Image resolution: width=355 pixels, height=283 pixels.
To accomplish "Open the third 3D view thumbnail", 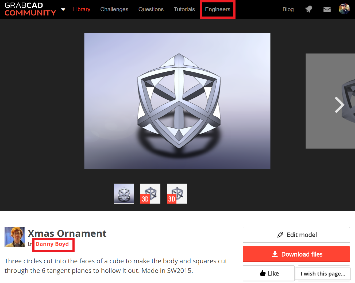I will (x=177, y=193).
